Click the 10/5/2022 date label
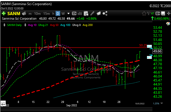The width and height of the screenshot is (171, 112). 140,104
